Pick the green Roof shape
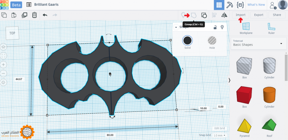The height and width of the screenshot is (140, 288). (x=269, y=125)
